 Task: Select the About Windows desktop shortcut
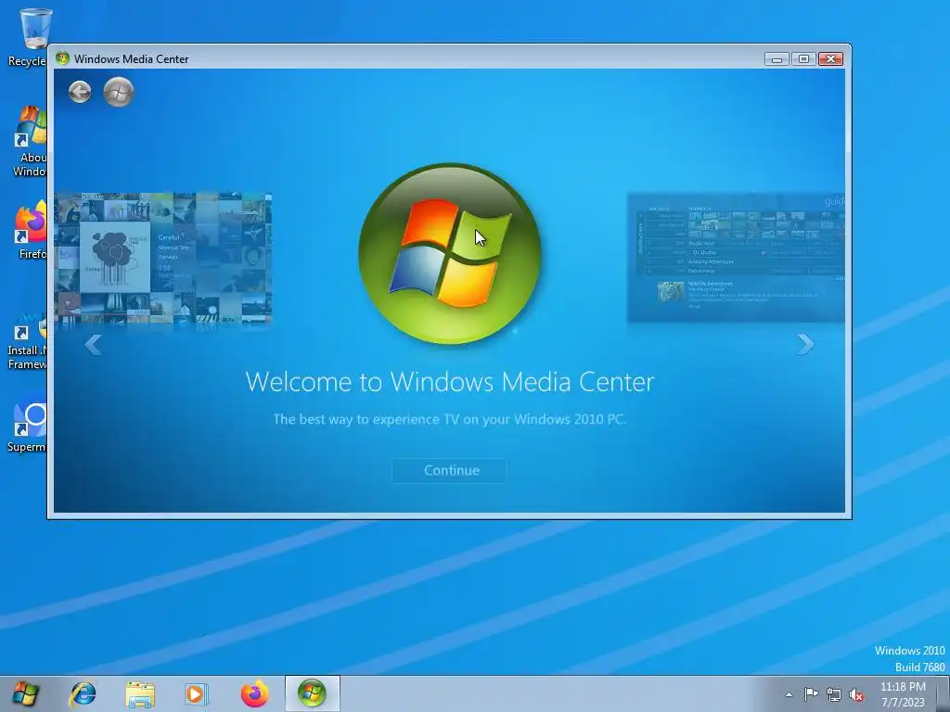click(x=29, y=142)
